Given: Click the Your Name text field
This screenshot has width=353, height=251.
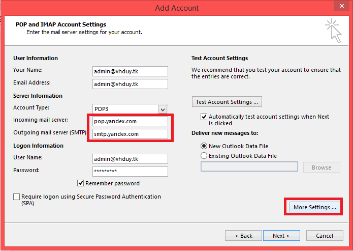Looking at the screenshot, I should 130,71.
